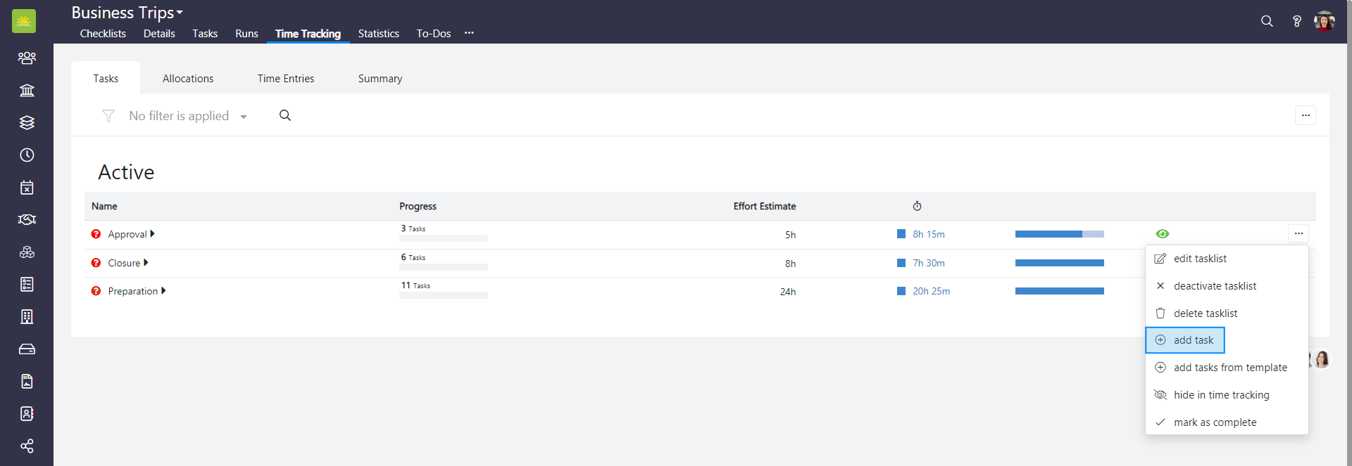Expand the Preparation tasklist
This screenshot has width=1352, height=466.
pos(163,291)
